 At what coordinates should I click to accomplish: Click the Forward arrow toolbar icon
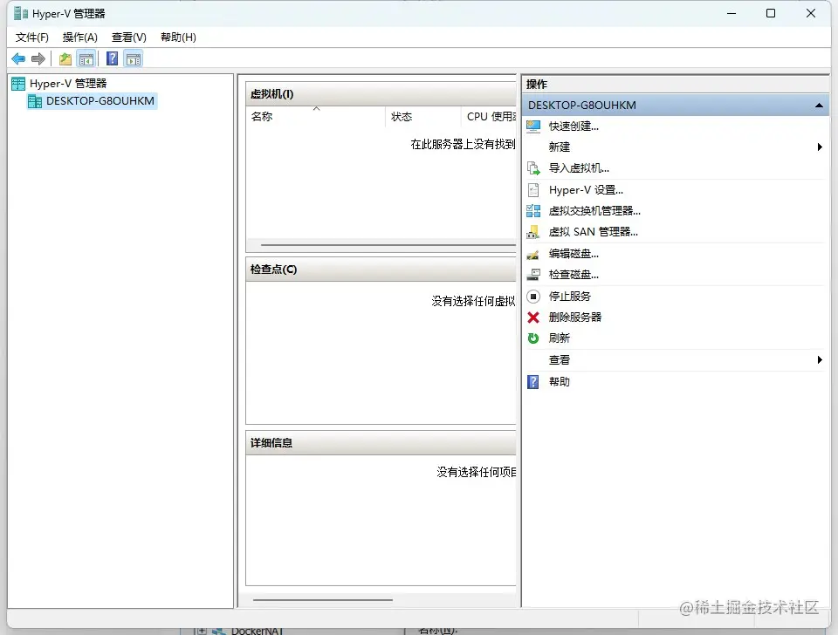(38, 58)
